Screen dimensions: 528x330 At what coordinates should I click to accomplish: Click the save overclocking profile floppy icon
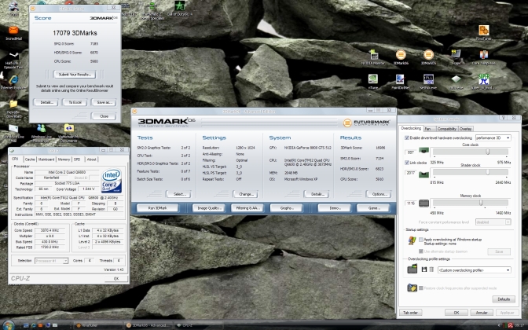[424, 269]
